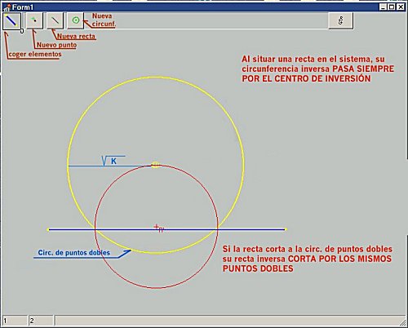This screenshot has height=328, width=408.
Task: Click the status bar panel showing 1
Action: pos(15,321)
